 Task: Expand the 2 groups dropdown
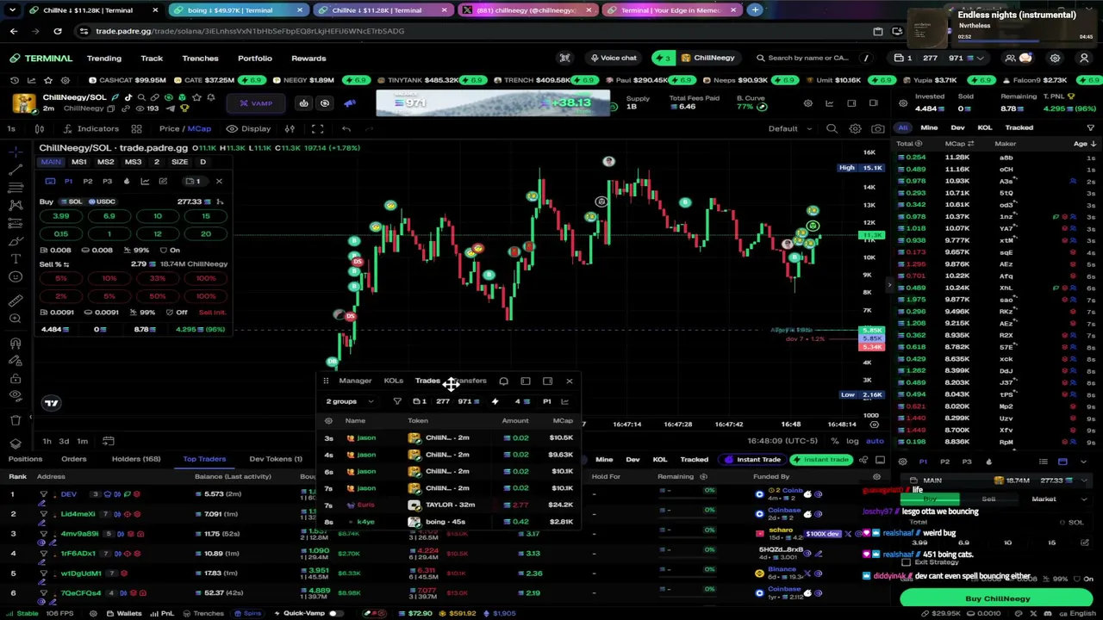tap(350, 401)
